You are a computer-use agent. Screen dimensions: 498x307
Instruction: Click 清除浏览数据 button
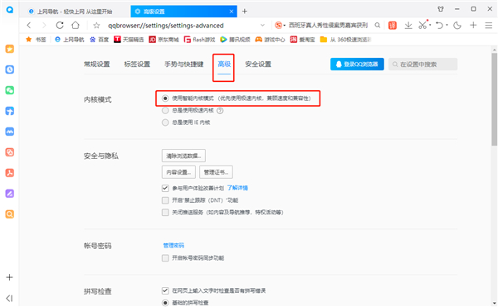tap(183, 156)
